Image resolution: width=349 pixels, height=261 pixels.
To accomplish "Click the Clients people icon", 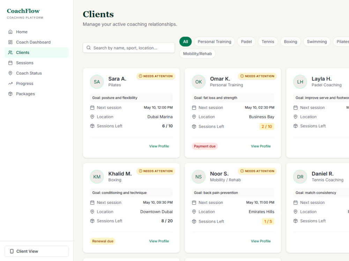I will (10, 53).
